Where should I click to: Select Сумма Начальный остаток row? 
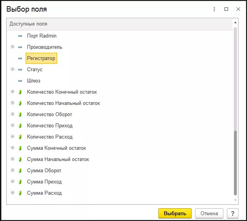point(58,159)
